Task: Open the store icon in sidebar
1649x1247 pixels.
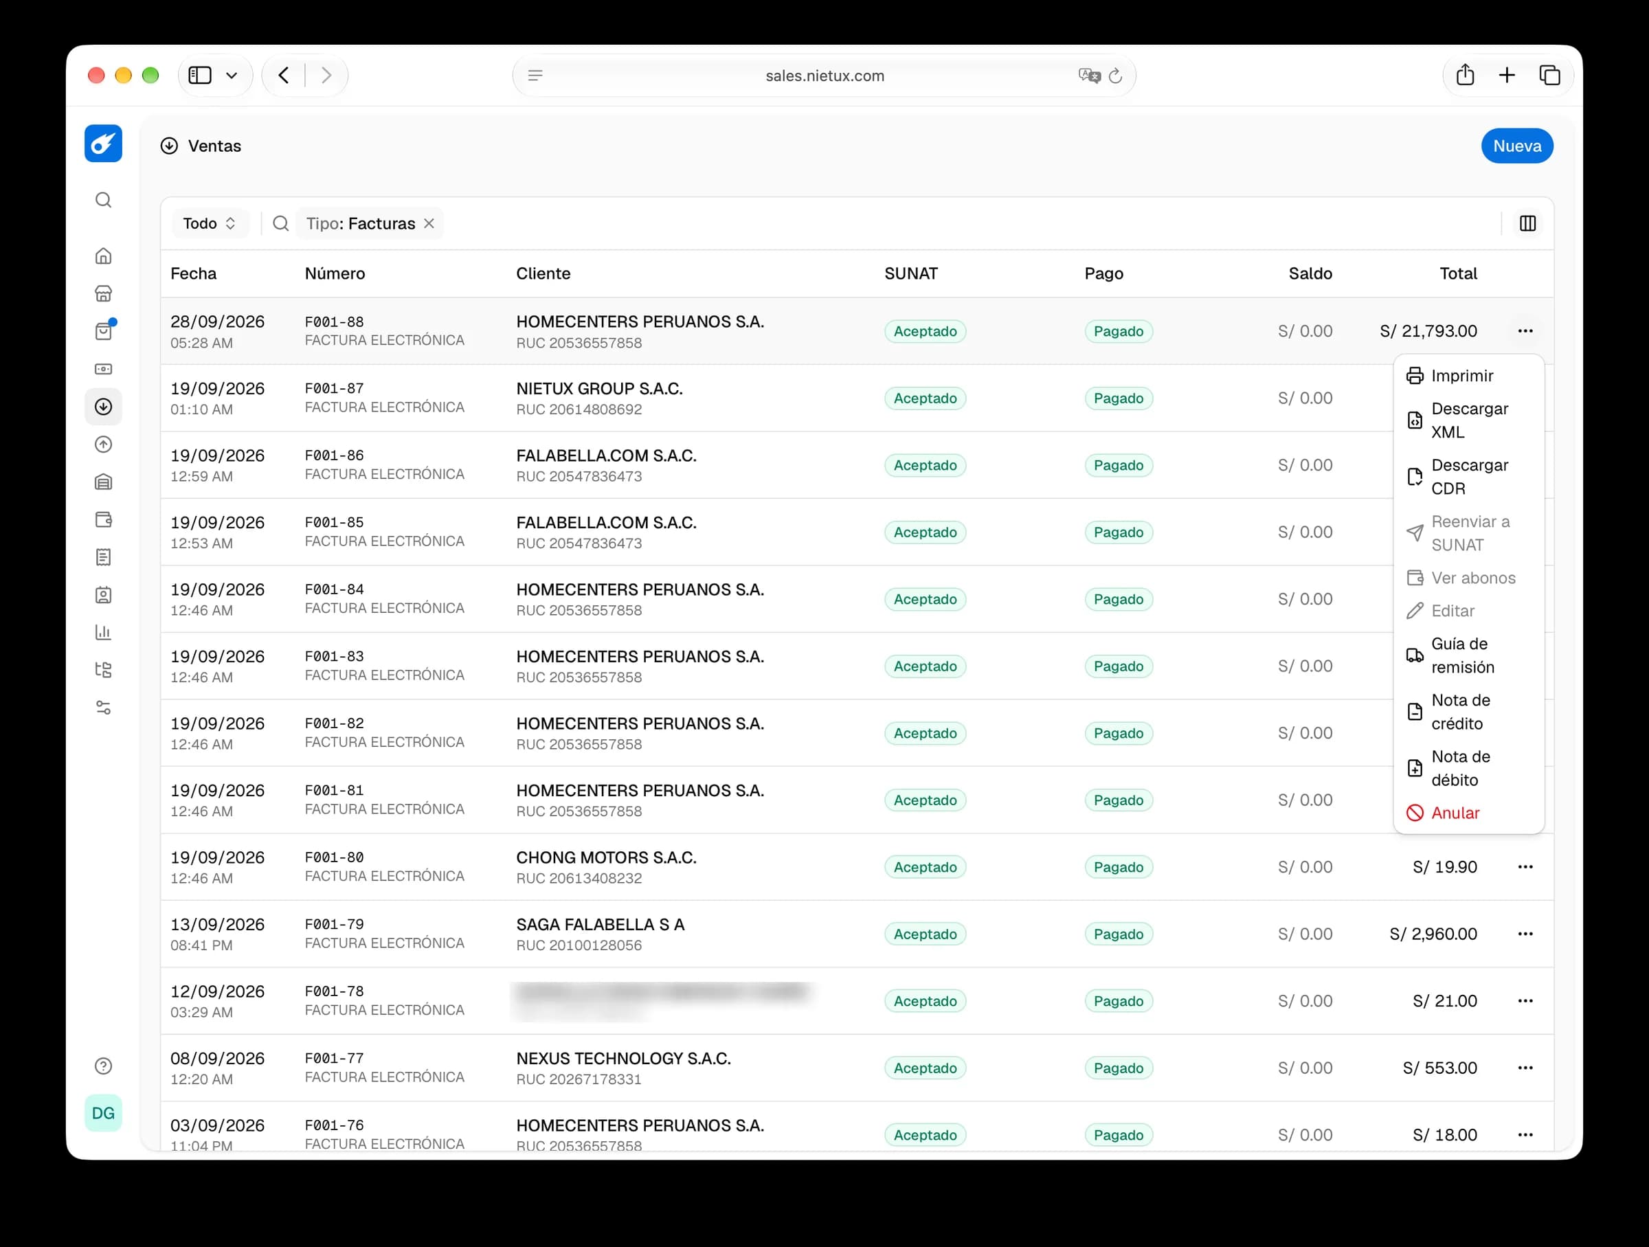Action: click(x=104, y=293)
